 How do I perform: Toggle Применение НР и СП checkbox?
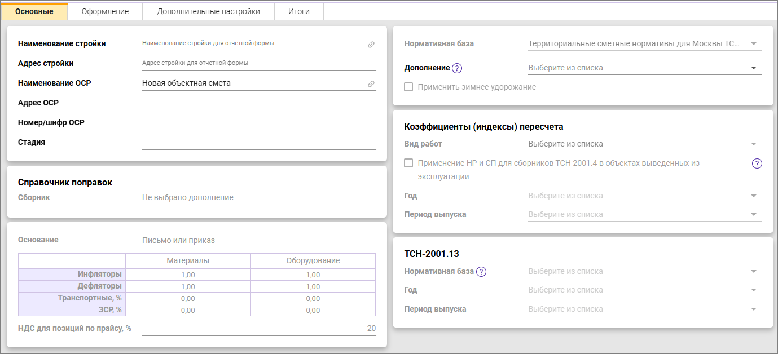[x=409, y=163]
